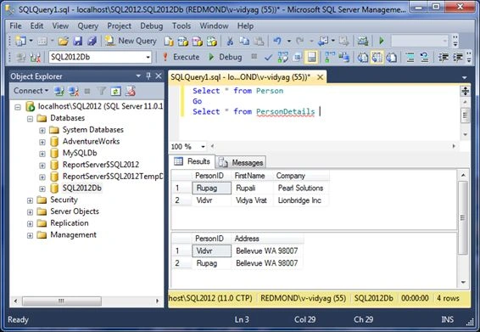Select the Pearl Solutions cell
Viewport: 480px width, 332px height.
[300, 188]
